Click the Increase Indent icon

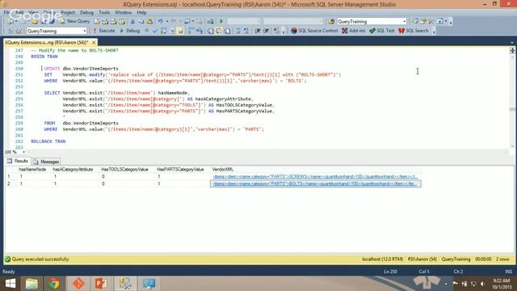click(267, 31)
